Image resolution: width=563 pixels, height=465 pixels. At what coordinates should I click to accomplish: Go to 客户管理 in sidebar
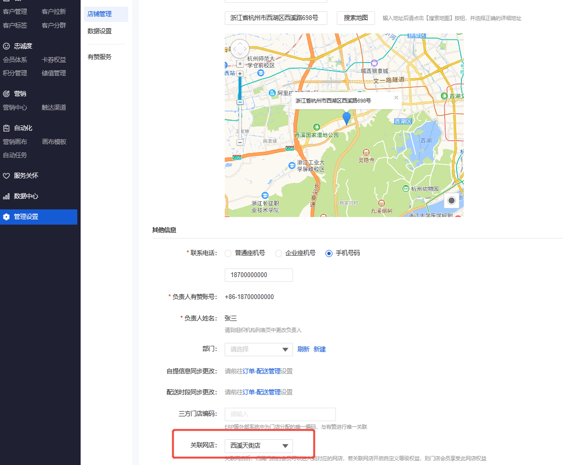[15, 12]
